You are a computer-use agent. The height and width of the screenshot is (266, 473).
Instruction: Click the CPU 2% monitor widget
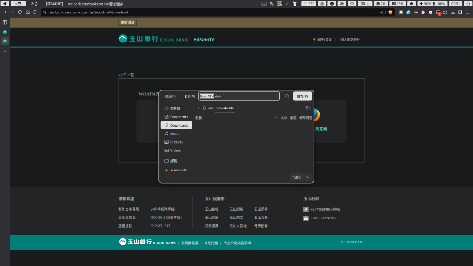tap(381, 4)
